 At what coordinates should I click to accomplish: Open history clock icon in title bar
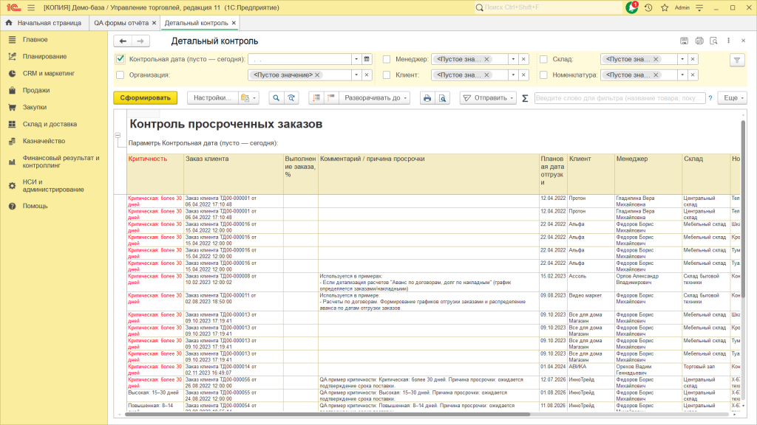648,7
